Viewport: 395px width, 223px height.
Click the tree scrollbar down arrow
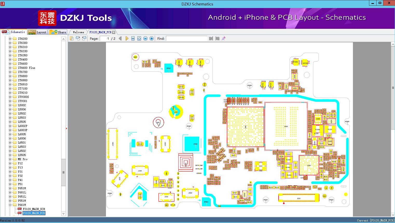pos(63,214)
